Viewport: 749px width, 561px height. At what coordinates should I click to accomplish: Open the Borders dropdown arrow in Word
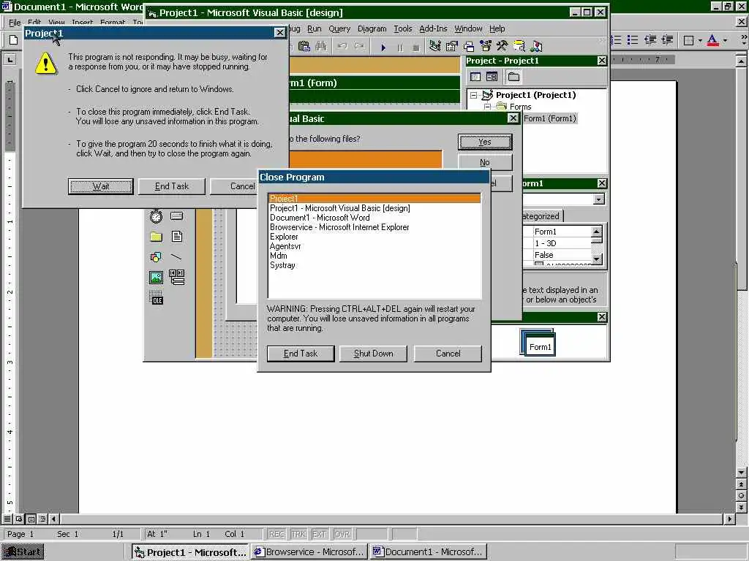click(700, 41)
